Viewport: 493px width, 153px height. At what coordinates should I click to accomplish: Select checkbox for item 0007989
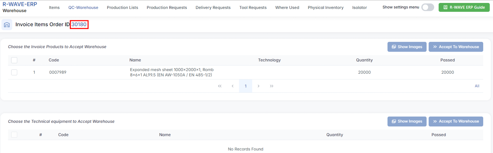pyautogui.click(x=14, y=72)
